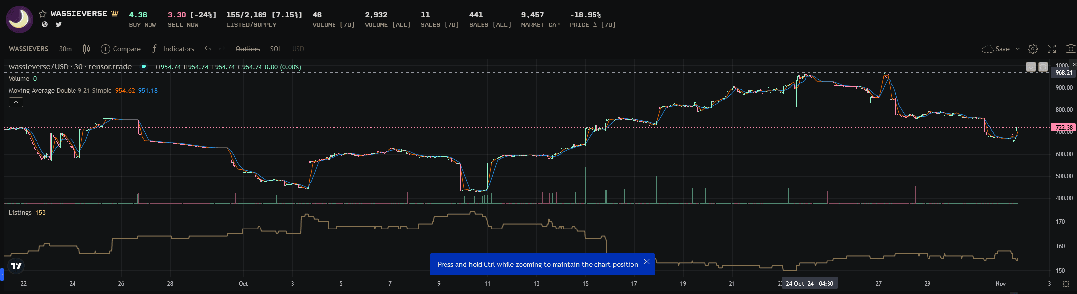
Task: Open the collection Twitter bird icon
Action: click(x=59, y=24)
